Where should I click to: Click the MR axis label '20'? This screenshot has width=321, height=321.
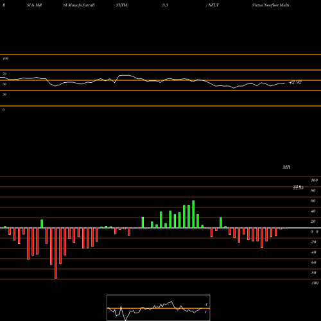coord(313,221)
